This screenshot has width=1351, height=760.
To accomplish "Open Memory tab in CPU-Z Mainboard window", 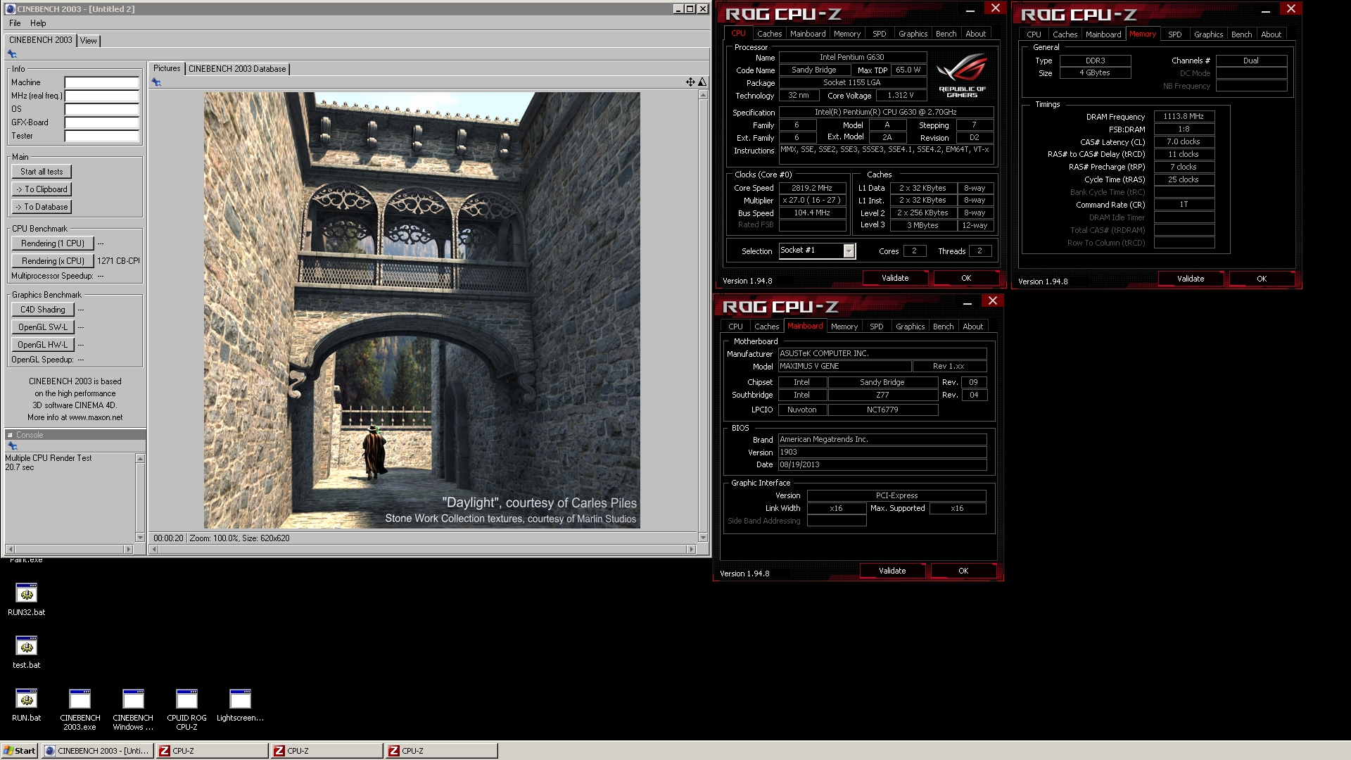I will (x=844, y=327).
